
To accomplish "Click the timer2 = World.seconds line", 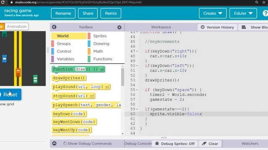I will point(178,95).
